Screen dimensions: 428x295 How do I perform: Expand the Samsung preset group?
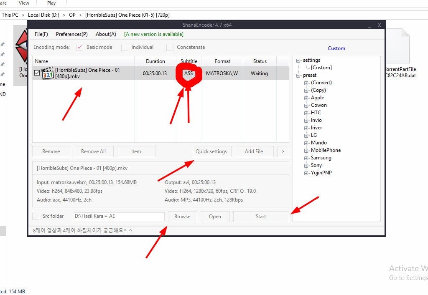tap(306, 158)
